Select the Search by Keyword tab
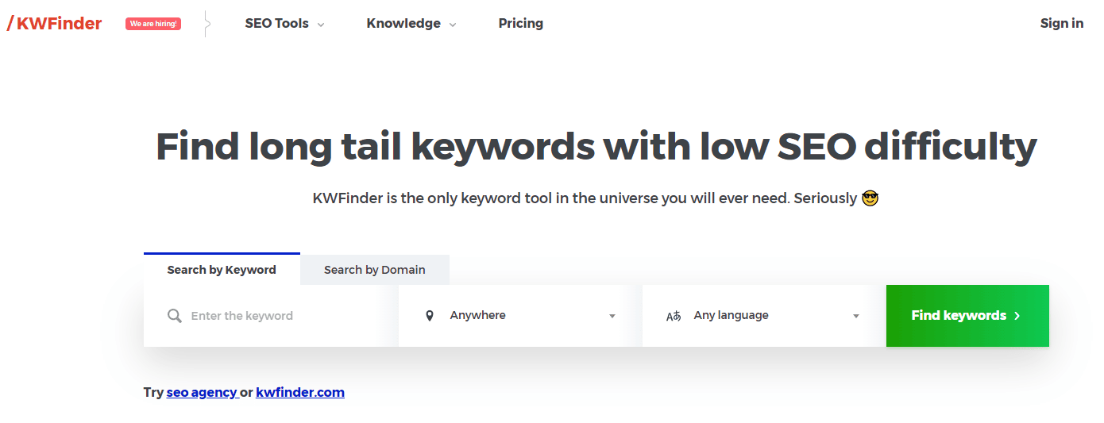This screenshot has height=423, width=1104. (222, 269)
